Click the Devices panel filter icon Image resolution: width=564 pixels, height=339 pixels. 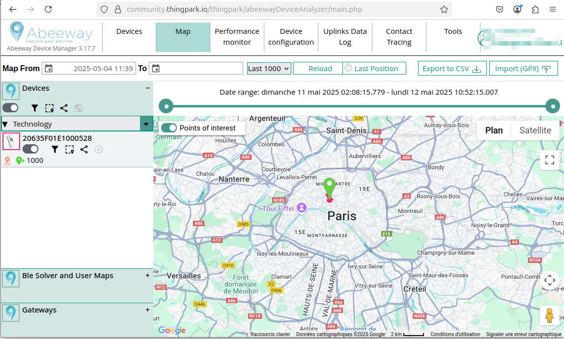(34, 108)
